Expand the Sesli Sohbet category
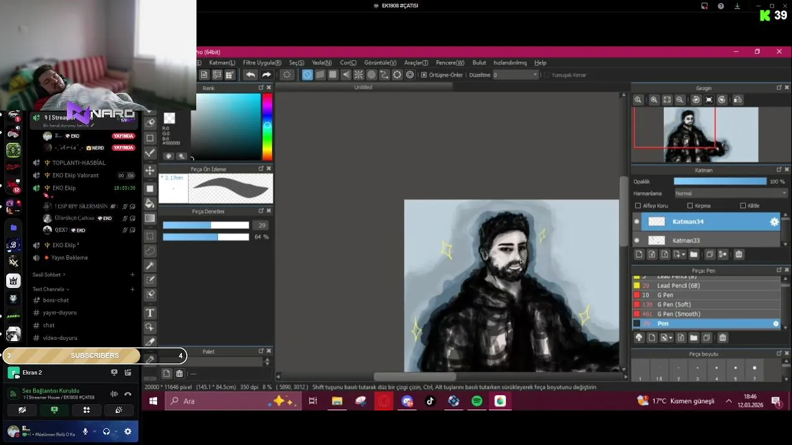 coord(49,274)
